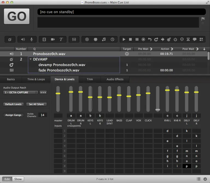The image size is (210, 183).
Task: Click the master level fader handle
Action: pos(58,94)
